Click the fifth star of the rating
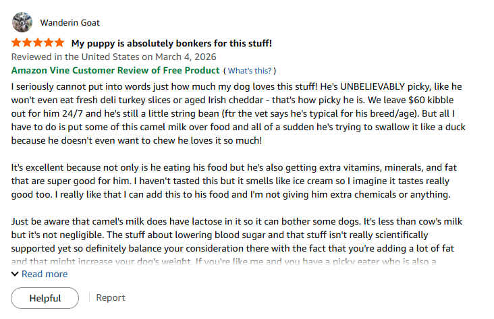494x319 pixels. pyautogui.click(x=59, y=43)
